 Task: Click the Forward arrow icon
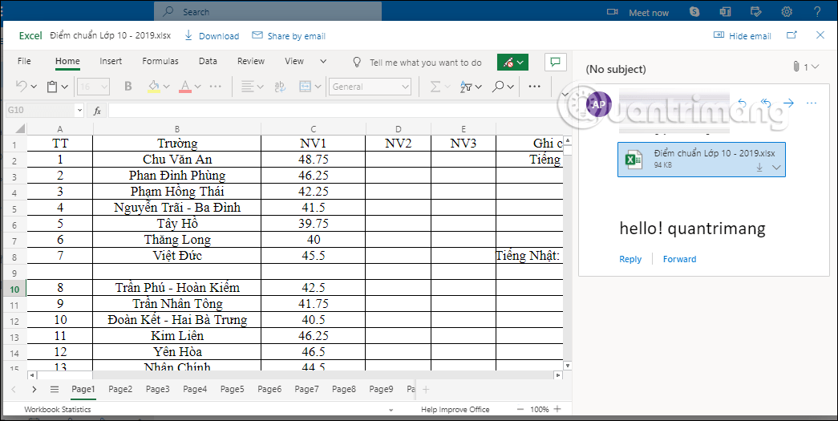pyautogui.click(x=788, y=103)
